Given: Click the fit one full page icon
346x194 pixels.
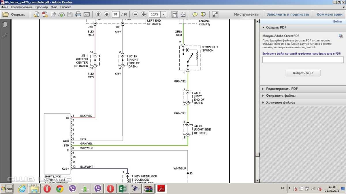Looking at the screenshot, I should 183,14.
